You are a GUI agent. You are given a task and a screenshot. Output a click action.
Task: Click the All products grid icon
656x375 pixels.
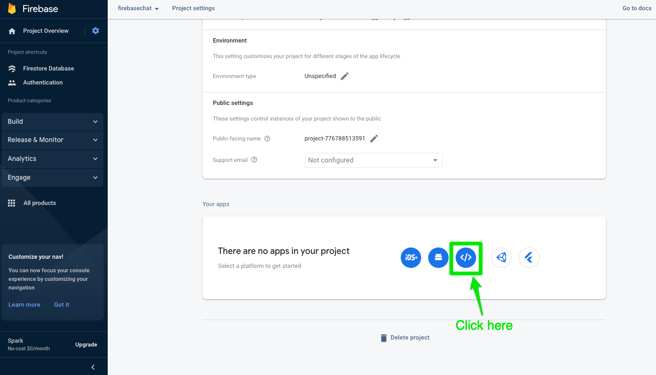pos(12,203)
